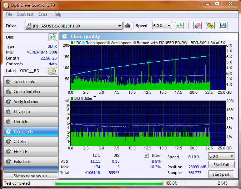
Task: Click the Length value 22.56 GB
Action: point(49,58)
